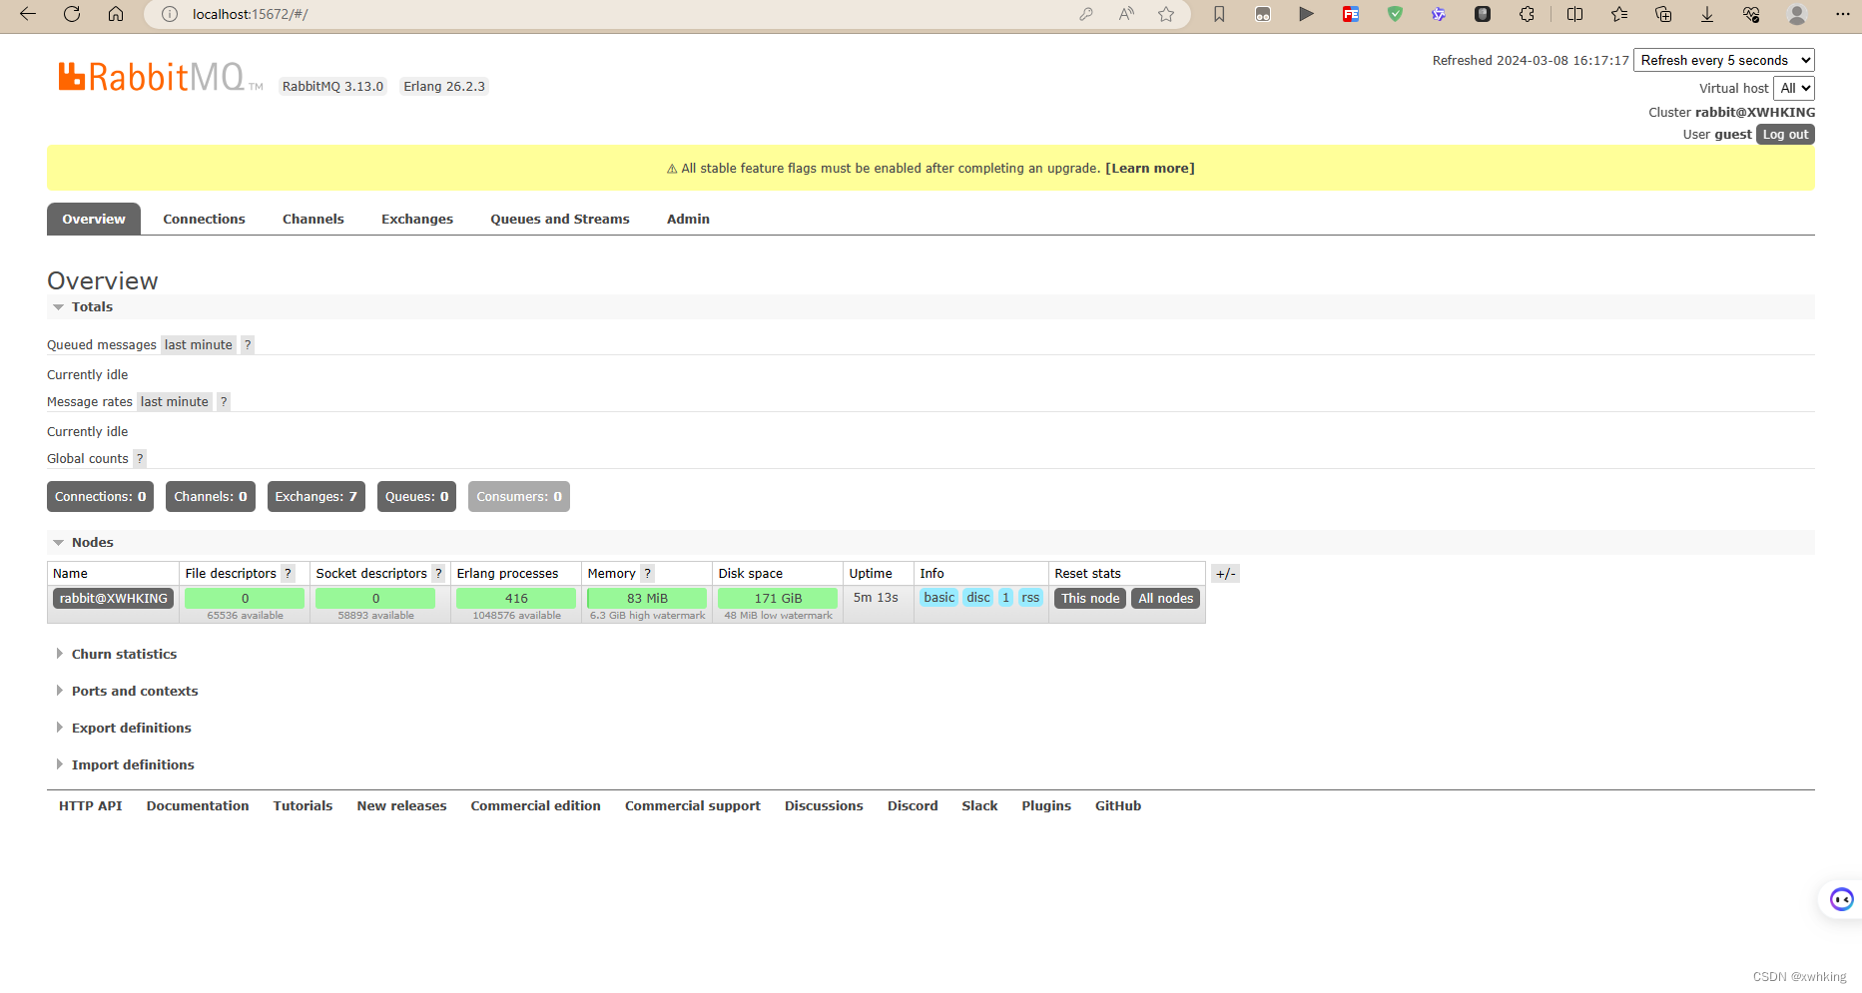Log out of the guest user
The height and width of the screenshot is (993, 1862).
coord(1785,135)
